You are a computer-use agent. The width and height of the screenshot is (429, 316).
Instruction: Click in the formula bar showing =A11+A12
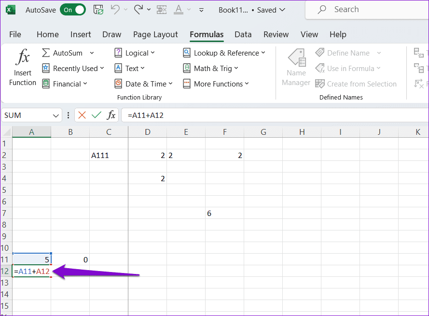click(x=275, y=115)
